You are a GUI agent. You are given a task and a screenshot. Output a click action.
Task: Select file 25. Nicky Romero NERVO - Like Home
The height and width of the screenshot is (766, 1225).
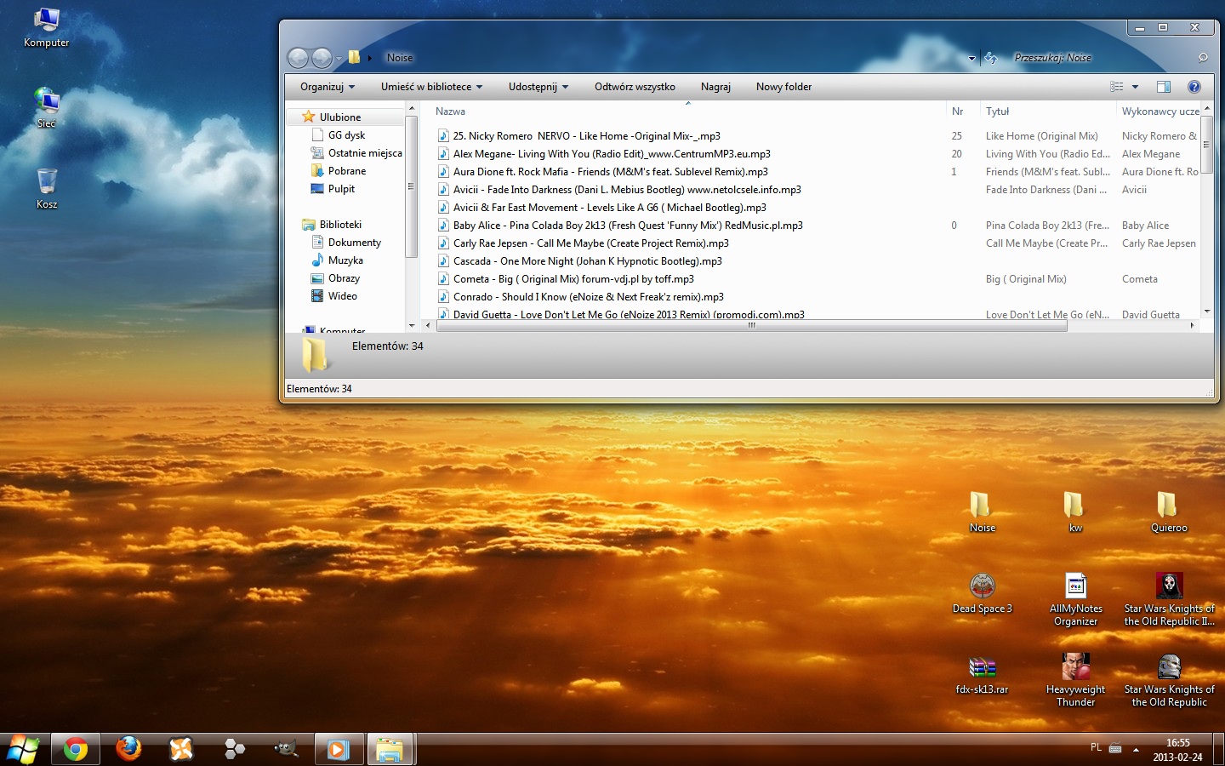click(x=586, y=136)
